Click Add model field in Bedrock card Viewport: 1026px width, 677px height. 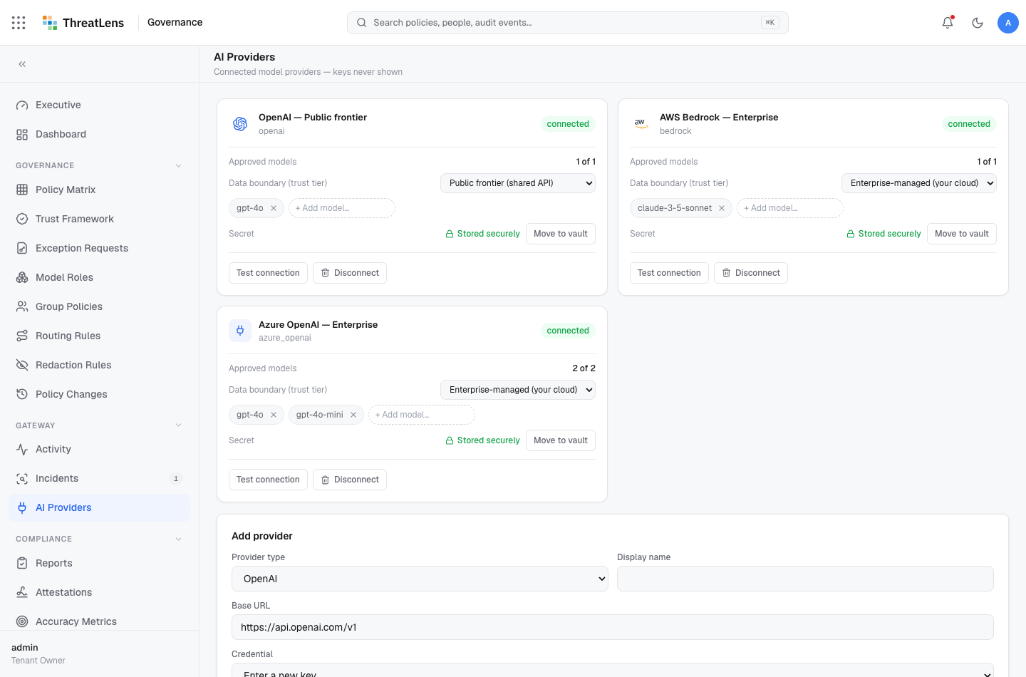pyautogui.click(x=790, y=208)
